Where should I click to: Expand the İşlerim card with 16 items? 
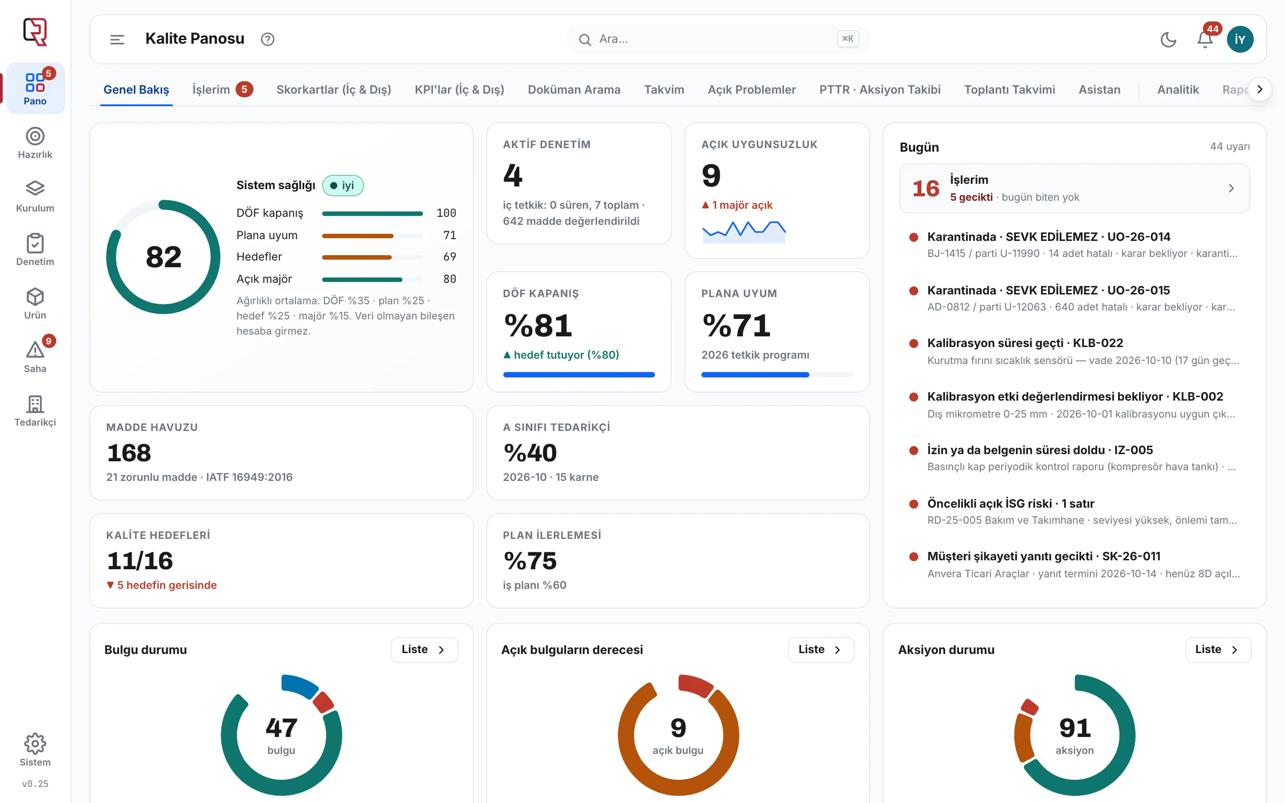1074,188
